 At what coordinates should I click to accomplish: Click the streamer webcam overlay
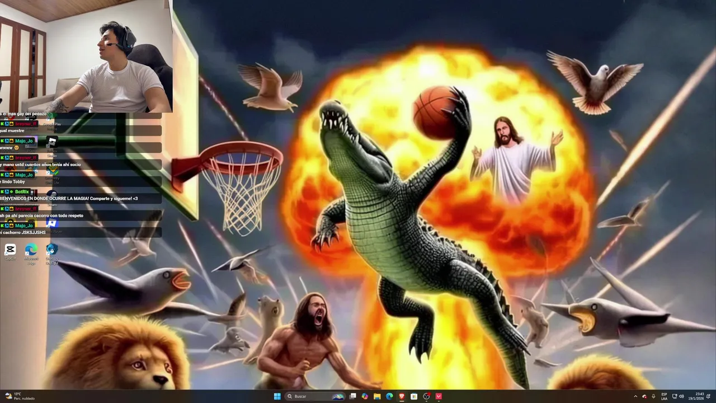[86, 56]
